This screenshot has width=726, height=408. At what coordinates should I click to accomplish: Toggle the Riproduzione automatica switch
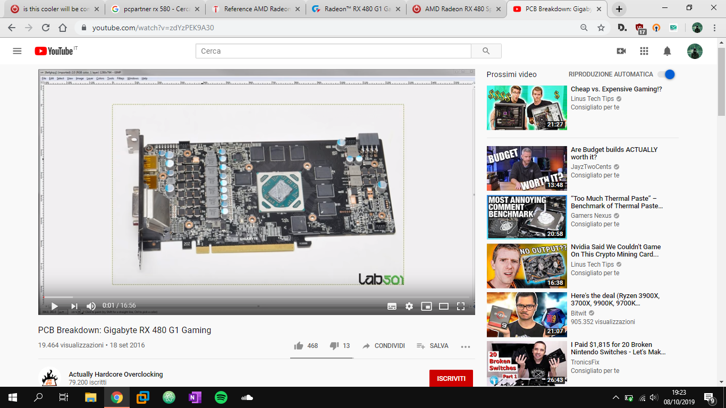click(666, 74)
